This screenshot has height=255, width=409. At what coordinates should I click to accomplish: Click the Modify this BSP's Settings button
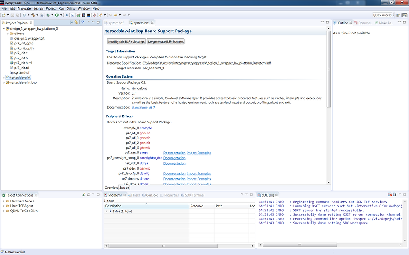125,42
